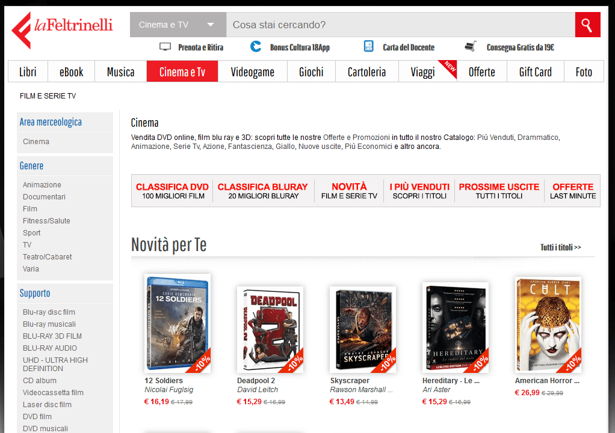Open the Libri tab
The width and height of the screenshot is (615, 433).
click(x=28, y=71)
